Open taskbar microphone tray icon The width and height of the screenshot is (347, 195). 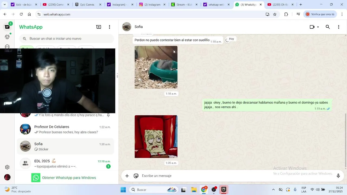[x=295, y=190]
